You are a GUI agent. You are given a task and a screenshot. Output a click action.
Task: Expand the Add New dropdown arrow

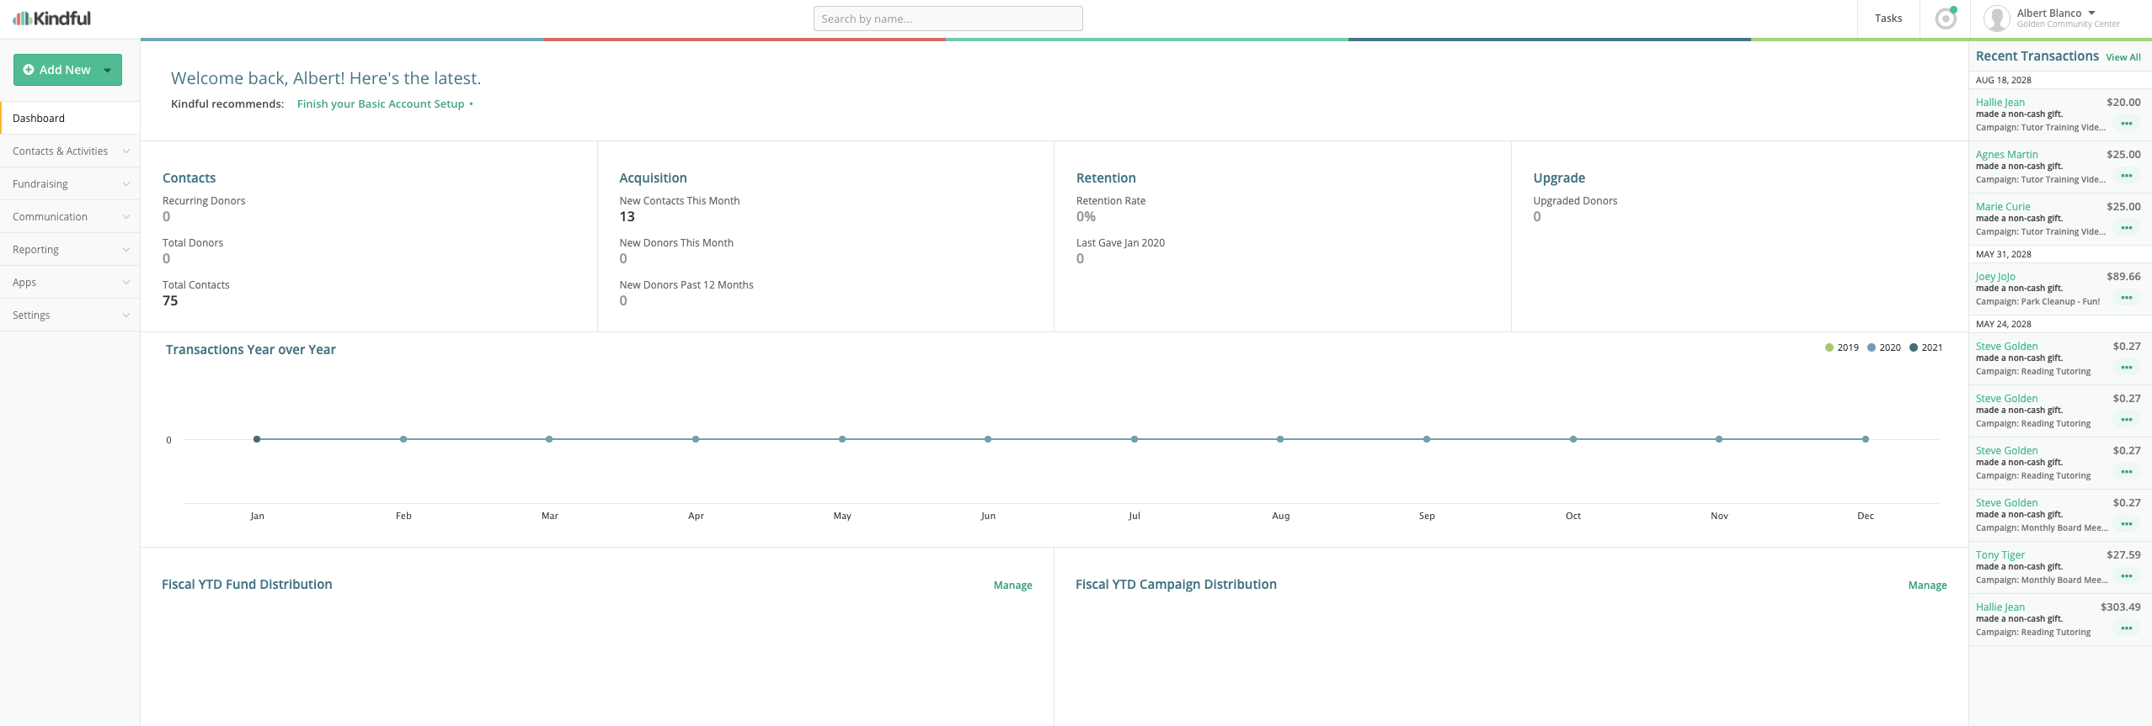108,70
